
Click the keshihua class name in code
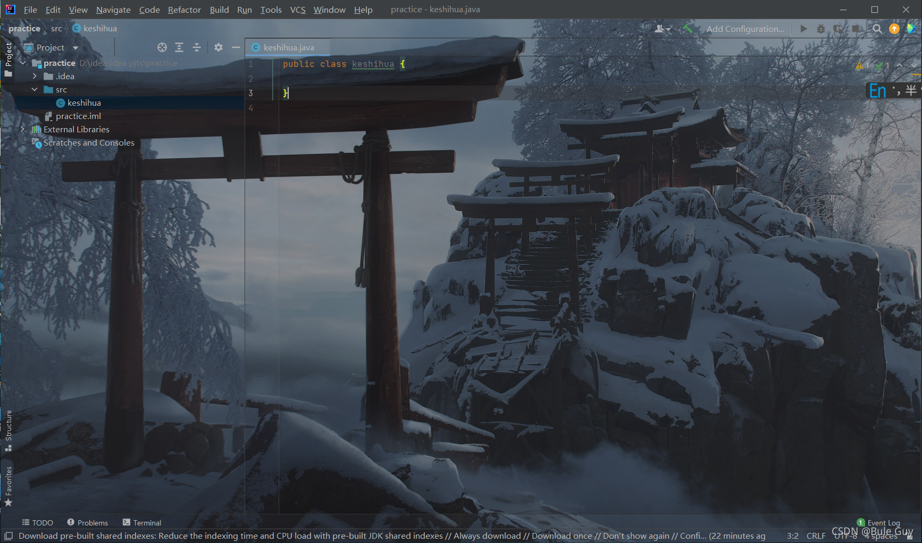tap(373, 64)
